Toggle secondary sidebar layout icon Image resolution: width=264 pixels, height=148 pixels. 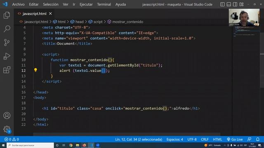pyautogui.click(x=235, y=5)
